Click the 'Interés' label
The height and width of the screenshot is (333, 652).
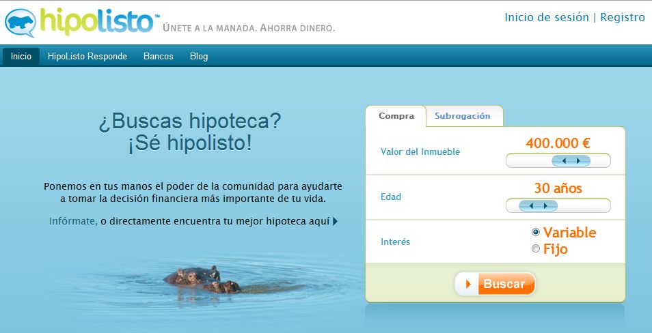point(396,242)
